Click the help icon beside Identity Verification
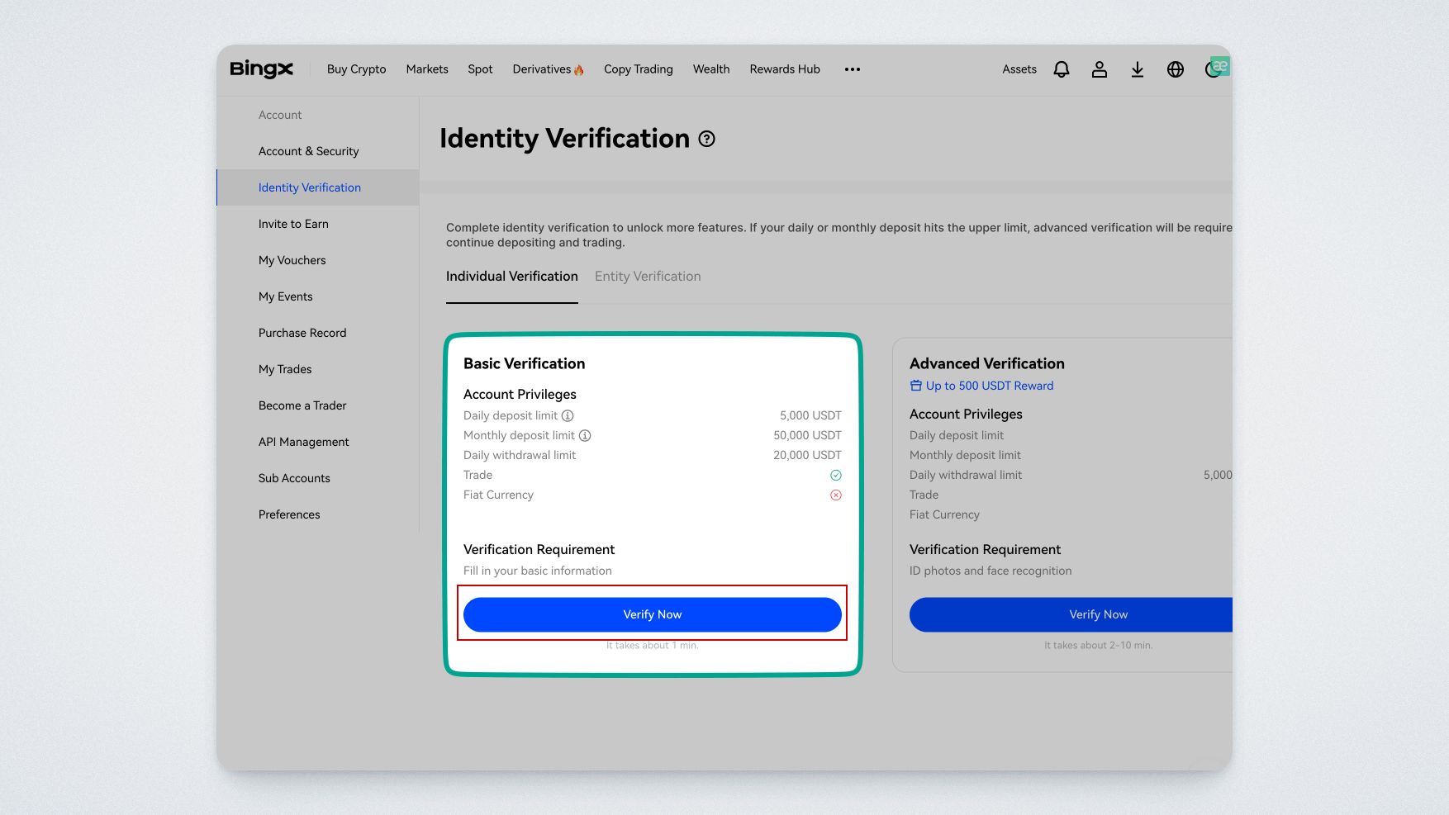This screenshot has width=1449, height=815. coord(706,139)
